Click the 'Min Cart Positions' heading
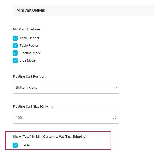The width and height of the screenshot is (154, 153). click(x=27, y=29)
